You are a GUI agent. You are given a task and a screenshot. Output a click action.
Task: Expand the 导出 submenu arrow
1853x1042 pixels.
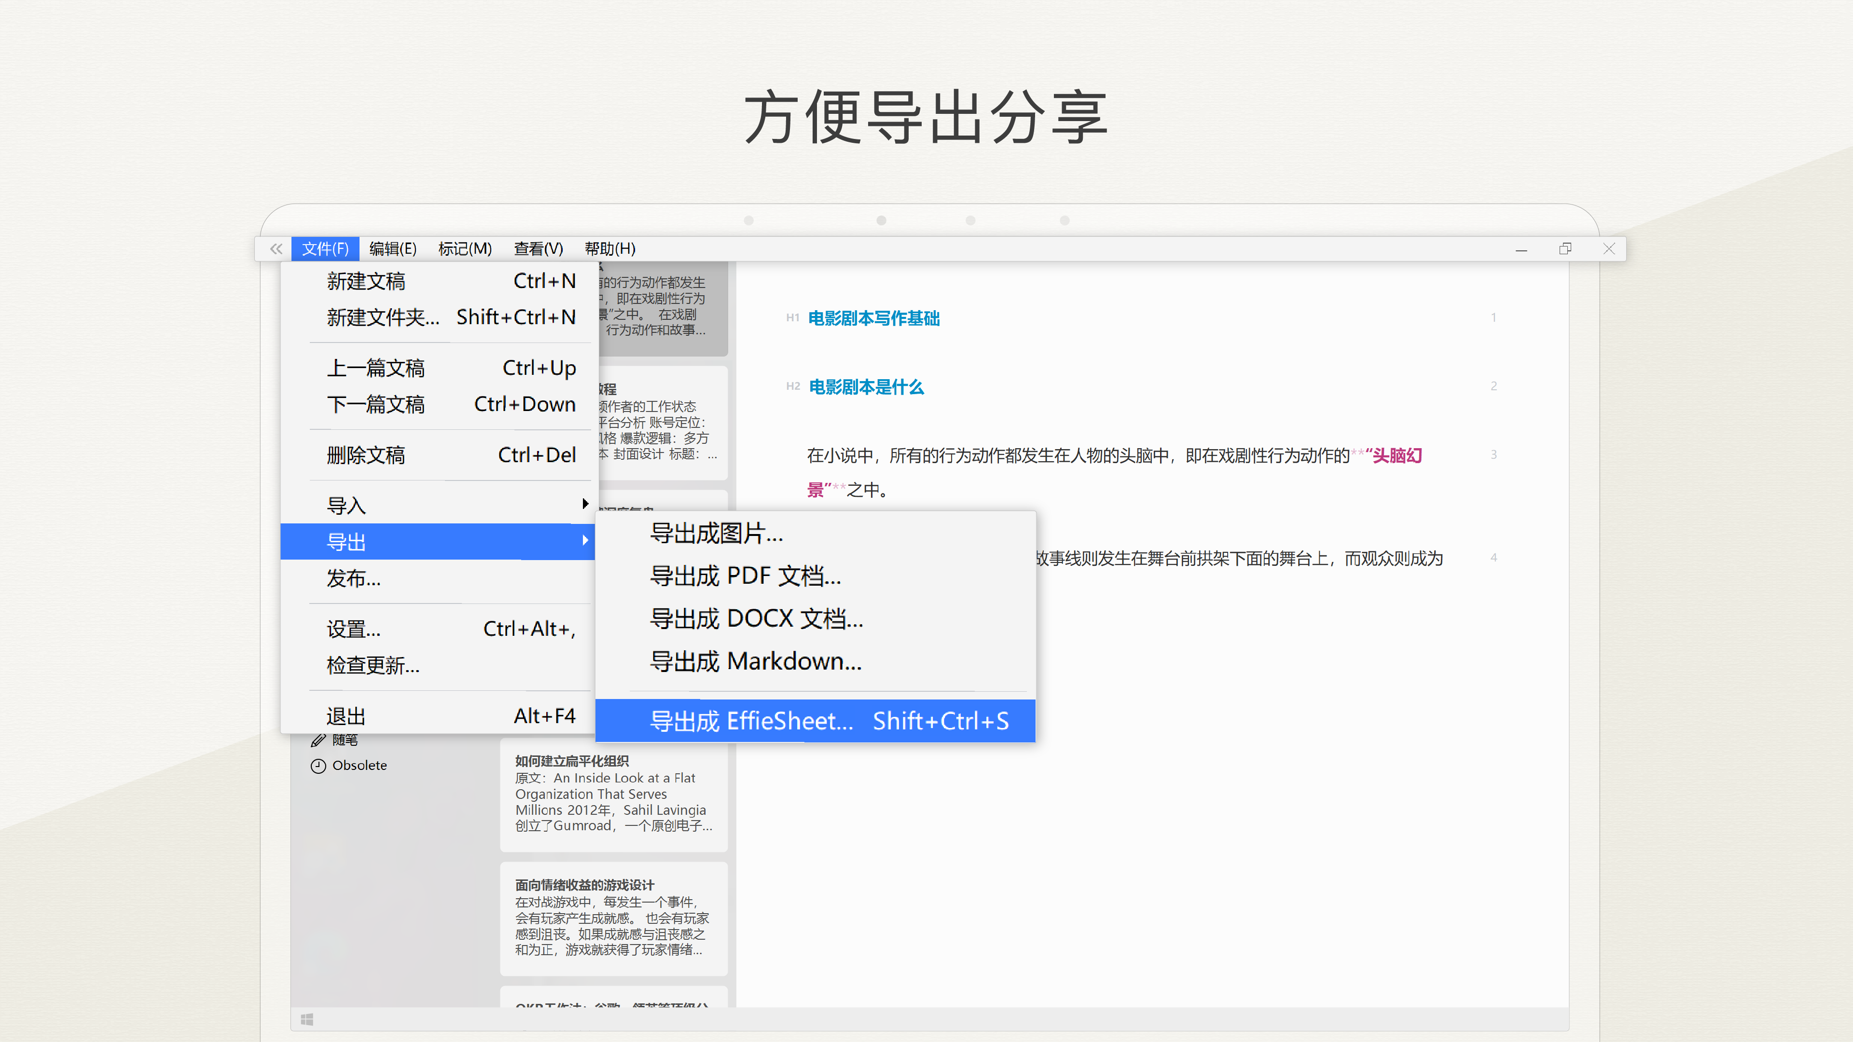(585, 541)
